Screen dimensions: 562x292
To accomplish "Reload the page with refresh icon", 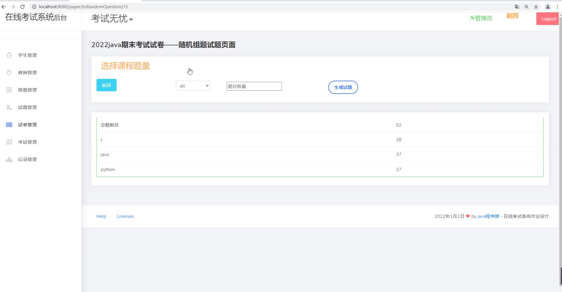I will pyautogui.click(x=22, y=6).
